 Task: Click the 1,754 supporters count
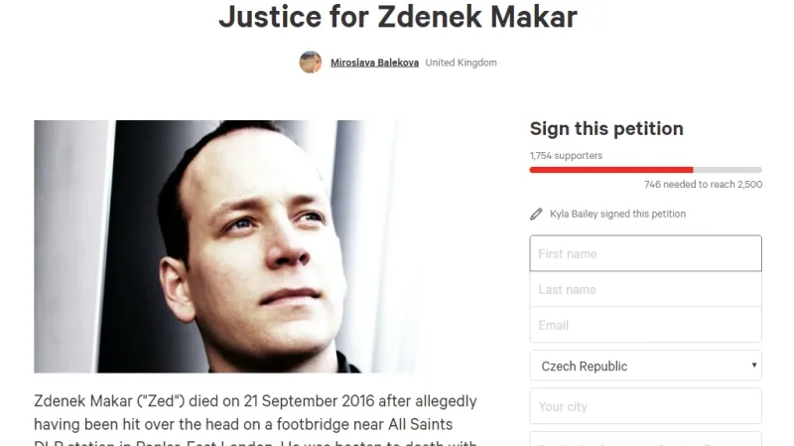coord(566,156)
